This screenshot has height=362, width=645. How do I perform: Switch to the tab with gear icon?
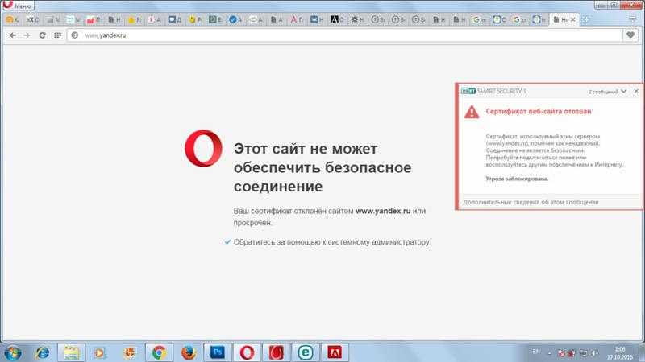click(x=357, y=19)
